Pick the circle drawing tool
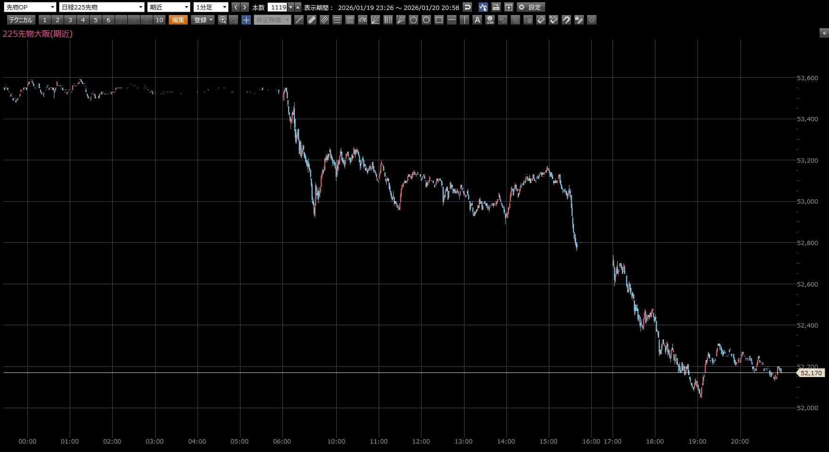 click(426, 20)
